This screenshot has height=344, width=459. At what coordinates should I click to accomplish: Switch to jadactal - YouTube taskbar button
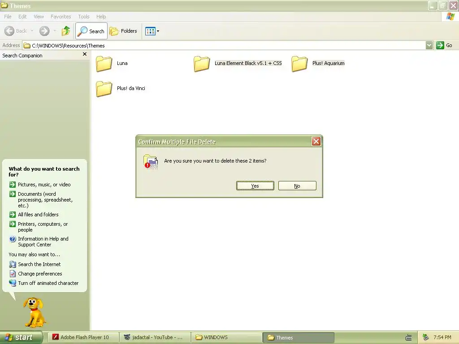[x=155, y=337]
